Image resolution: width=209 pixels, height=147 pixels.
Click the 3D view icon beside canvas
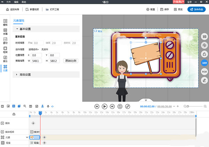click(x=204, y=36)
